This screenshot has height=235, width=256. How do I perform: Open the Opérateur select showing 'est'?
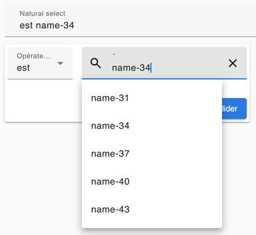40,63
